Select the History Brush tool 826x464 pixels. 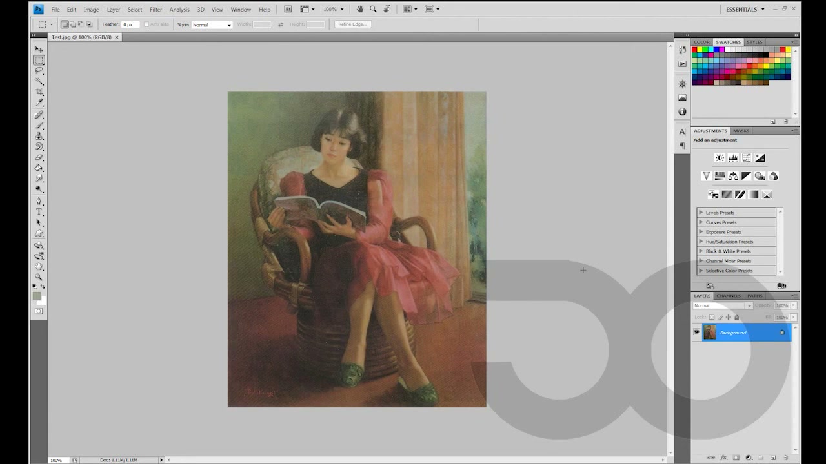click(x=39, y=146)
